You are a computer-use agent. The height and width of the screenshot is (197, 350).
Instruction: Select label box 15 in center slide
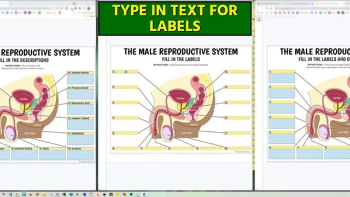pos(237,72)
